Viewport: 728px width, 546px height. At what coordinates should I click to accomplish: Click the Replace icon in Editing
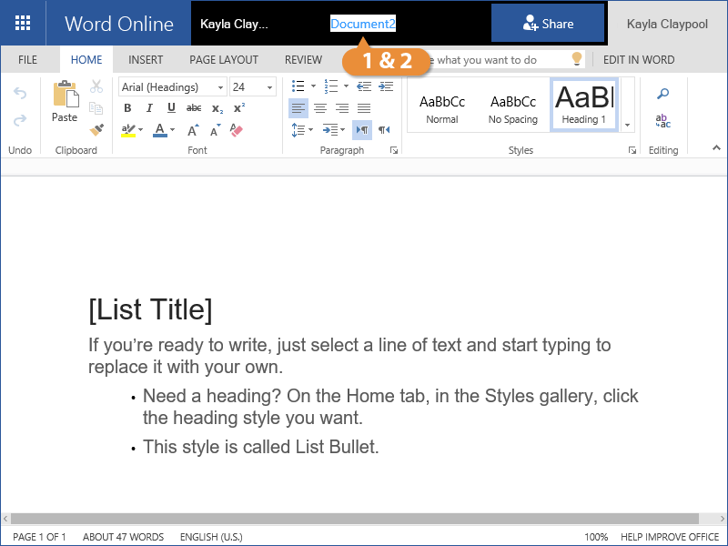663,121
